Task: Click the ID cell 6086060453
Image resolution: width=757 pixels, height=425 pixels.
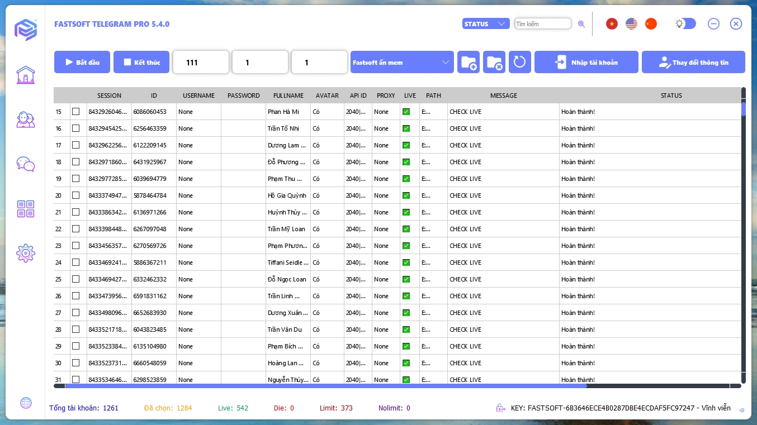Action: tap(154, 112)
